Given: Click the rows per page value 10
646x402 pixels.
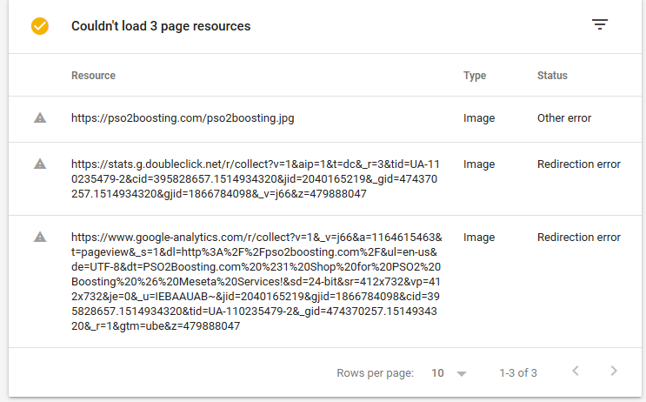Looking at the screenshot, I should click(x=438, y=373).
